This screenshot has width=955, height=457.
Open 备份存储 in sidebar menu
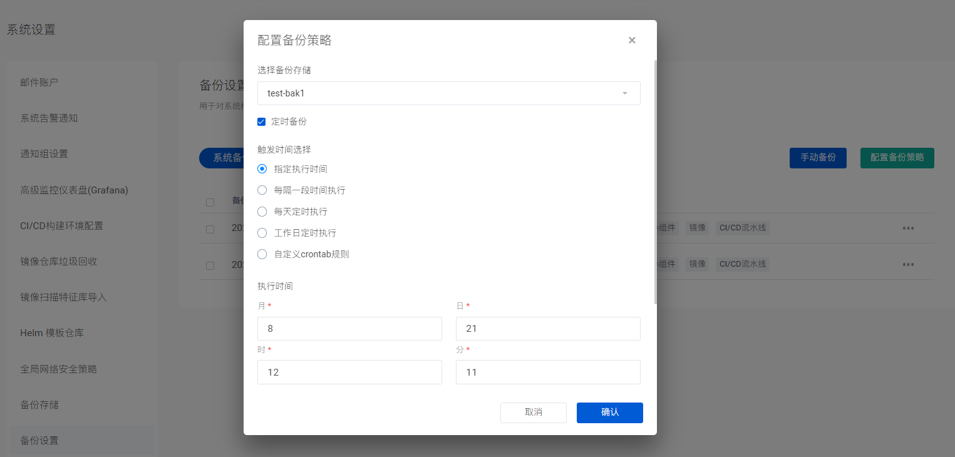pyautogui.click(x=39, y=404)
